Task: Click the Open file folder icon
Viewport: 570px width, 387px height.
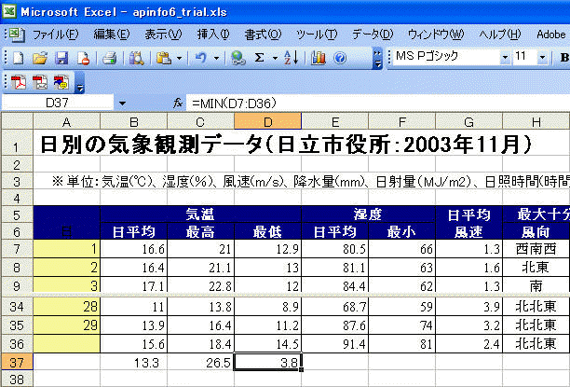Action: click(40, 58)
